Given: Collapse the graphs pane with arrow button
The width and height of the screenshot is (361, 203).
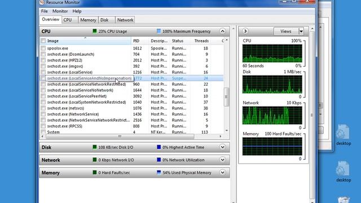Looking at the screenshot, I should point(245,31).
